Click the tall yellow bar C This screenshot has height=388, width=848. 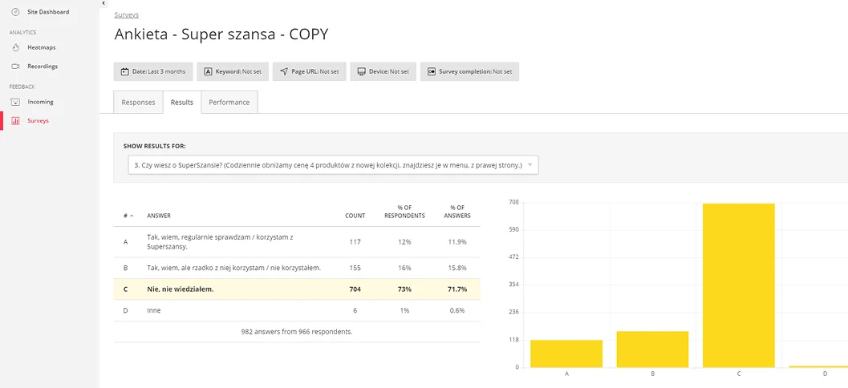tap(739, 285)
